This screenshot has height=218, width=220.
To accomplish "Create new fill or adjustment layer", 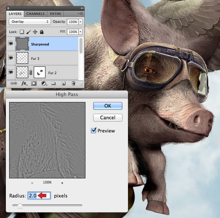I will [44, 84].
